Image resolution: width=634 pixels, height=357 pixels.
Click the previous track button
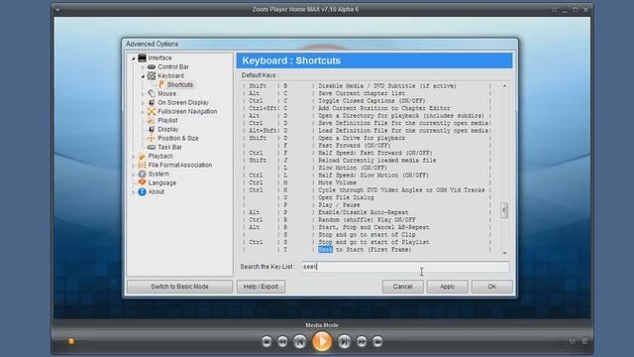click(299, 341)
